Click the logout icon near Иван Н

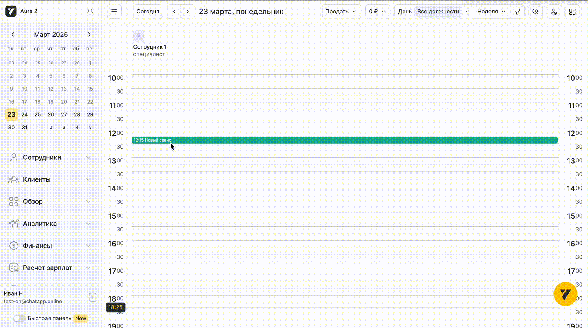pyautogui.click(x=92, y=297)
